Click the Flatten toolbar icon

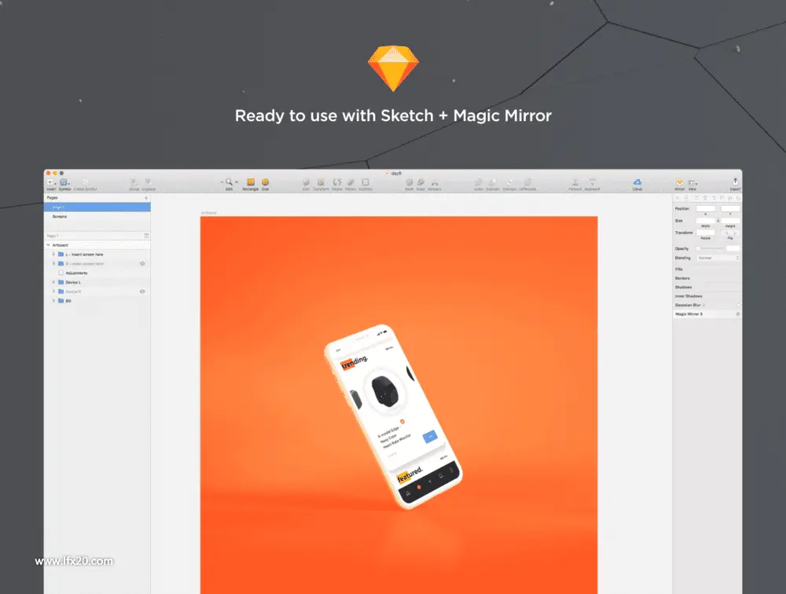pos(351,182)
